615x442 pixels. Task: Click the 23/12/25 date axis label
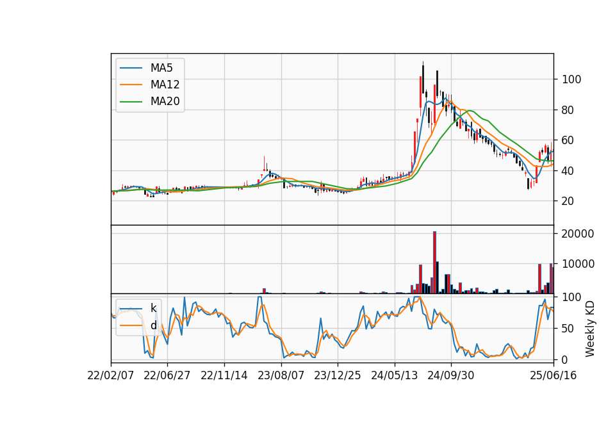338,375
